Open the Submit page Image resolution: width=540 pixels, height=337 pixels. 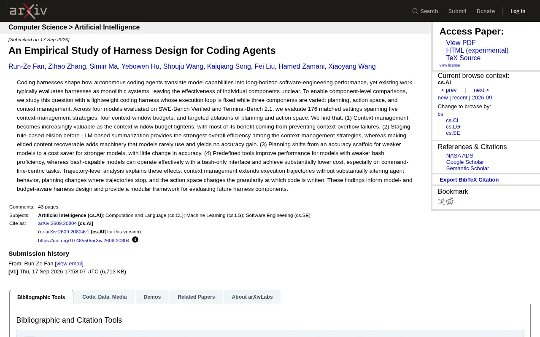pyautogui.click(x=457, y=11)
